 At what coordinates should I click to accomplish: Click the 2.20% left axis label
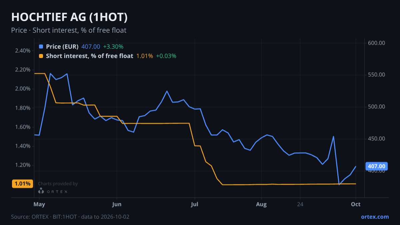23,70
